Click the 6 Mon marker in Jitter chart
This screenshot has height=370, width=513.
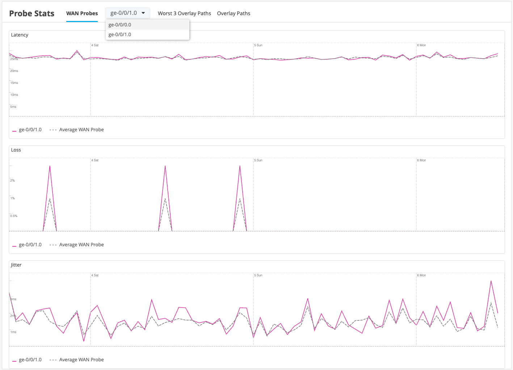pyautogui.click(x=421, y=275)
